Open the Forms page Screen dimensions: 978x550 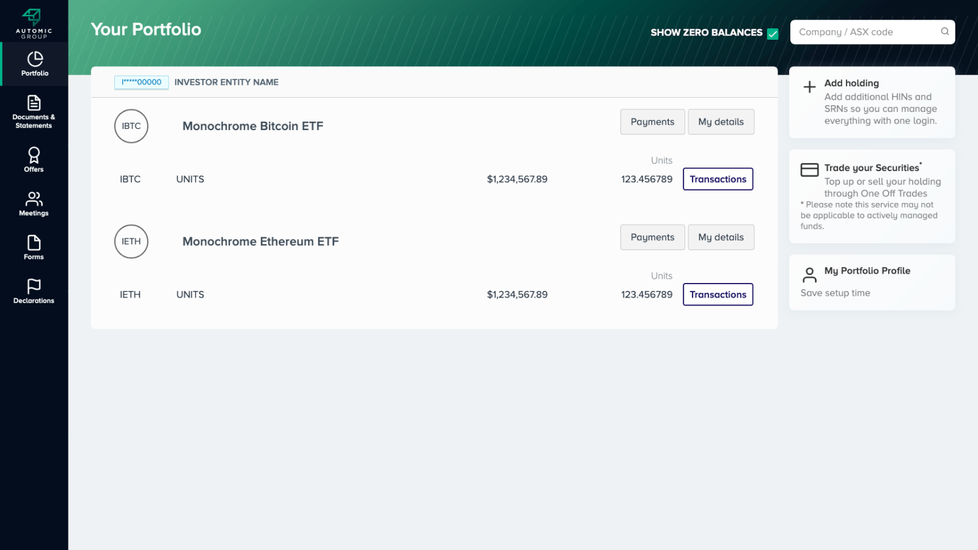coord(34,248)
